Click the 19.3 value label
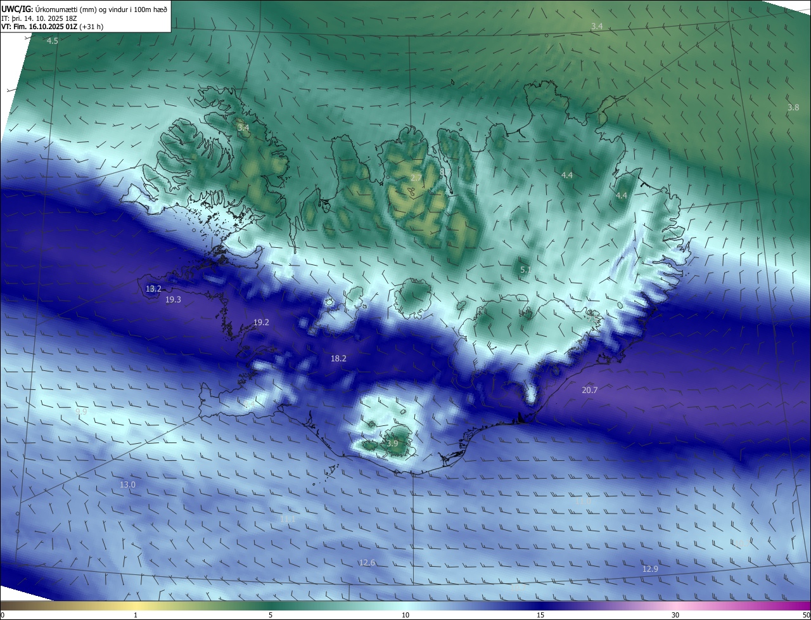The image size is (811, 620). click(173, 299)
